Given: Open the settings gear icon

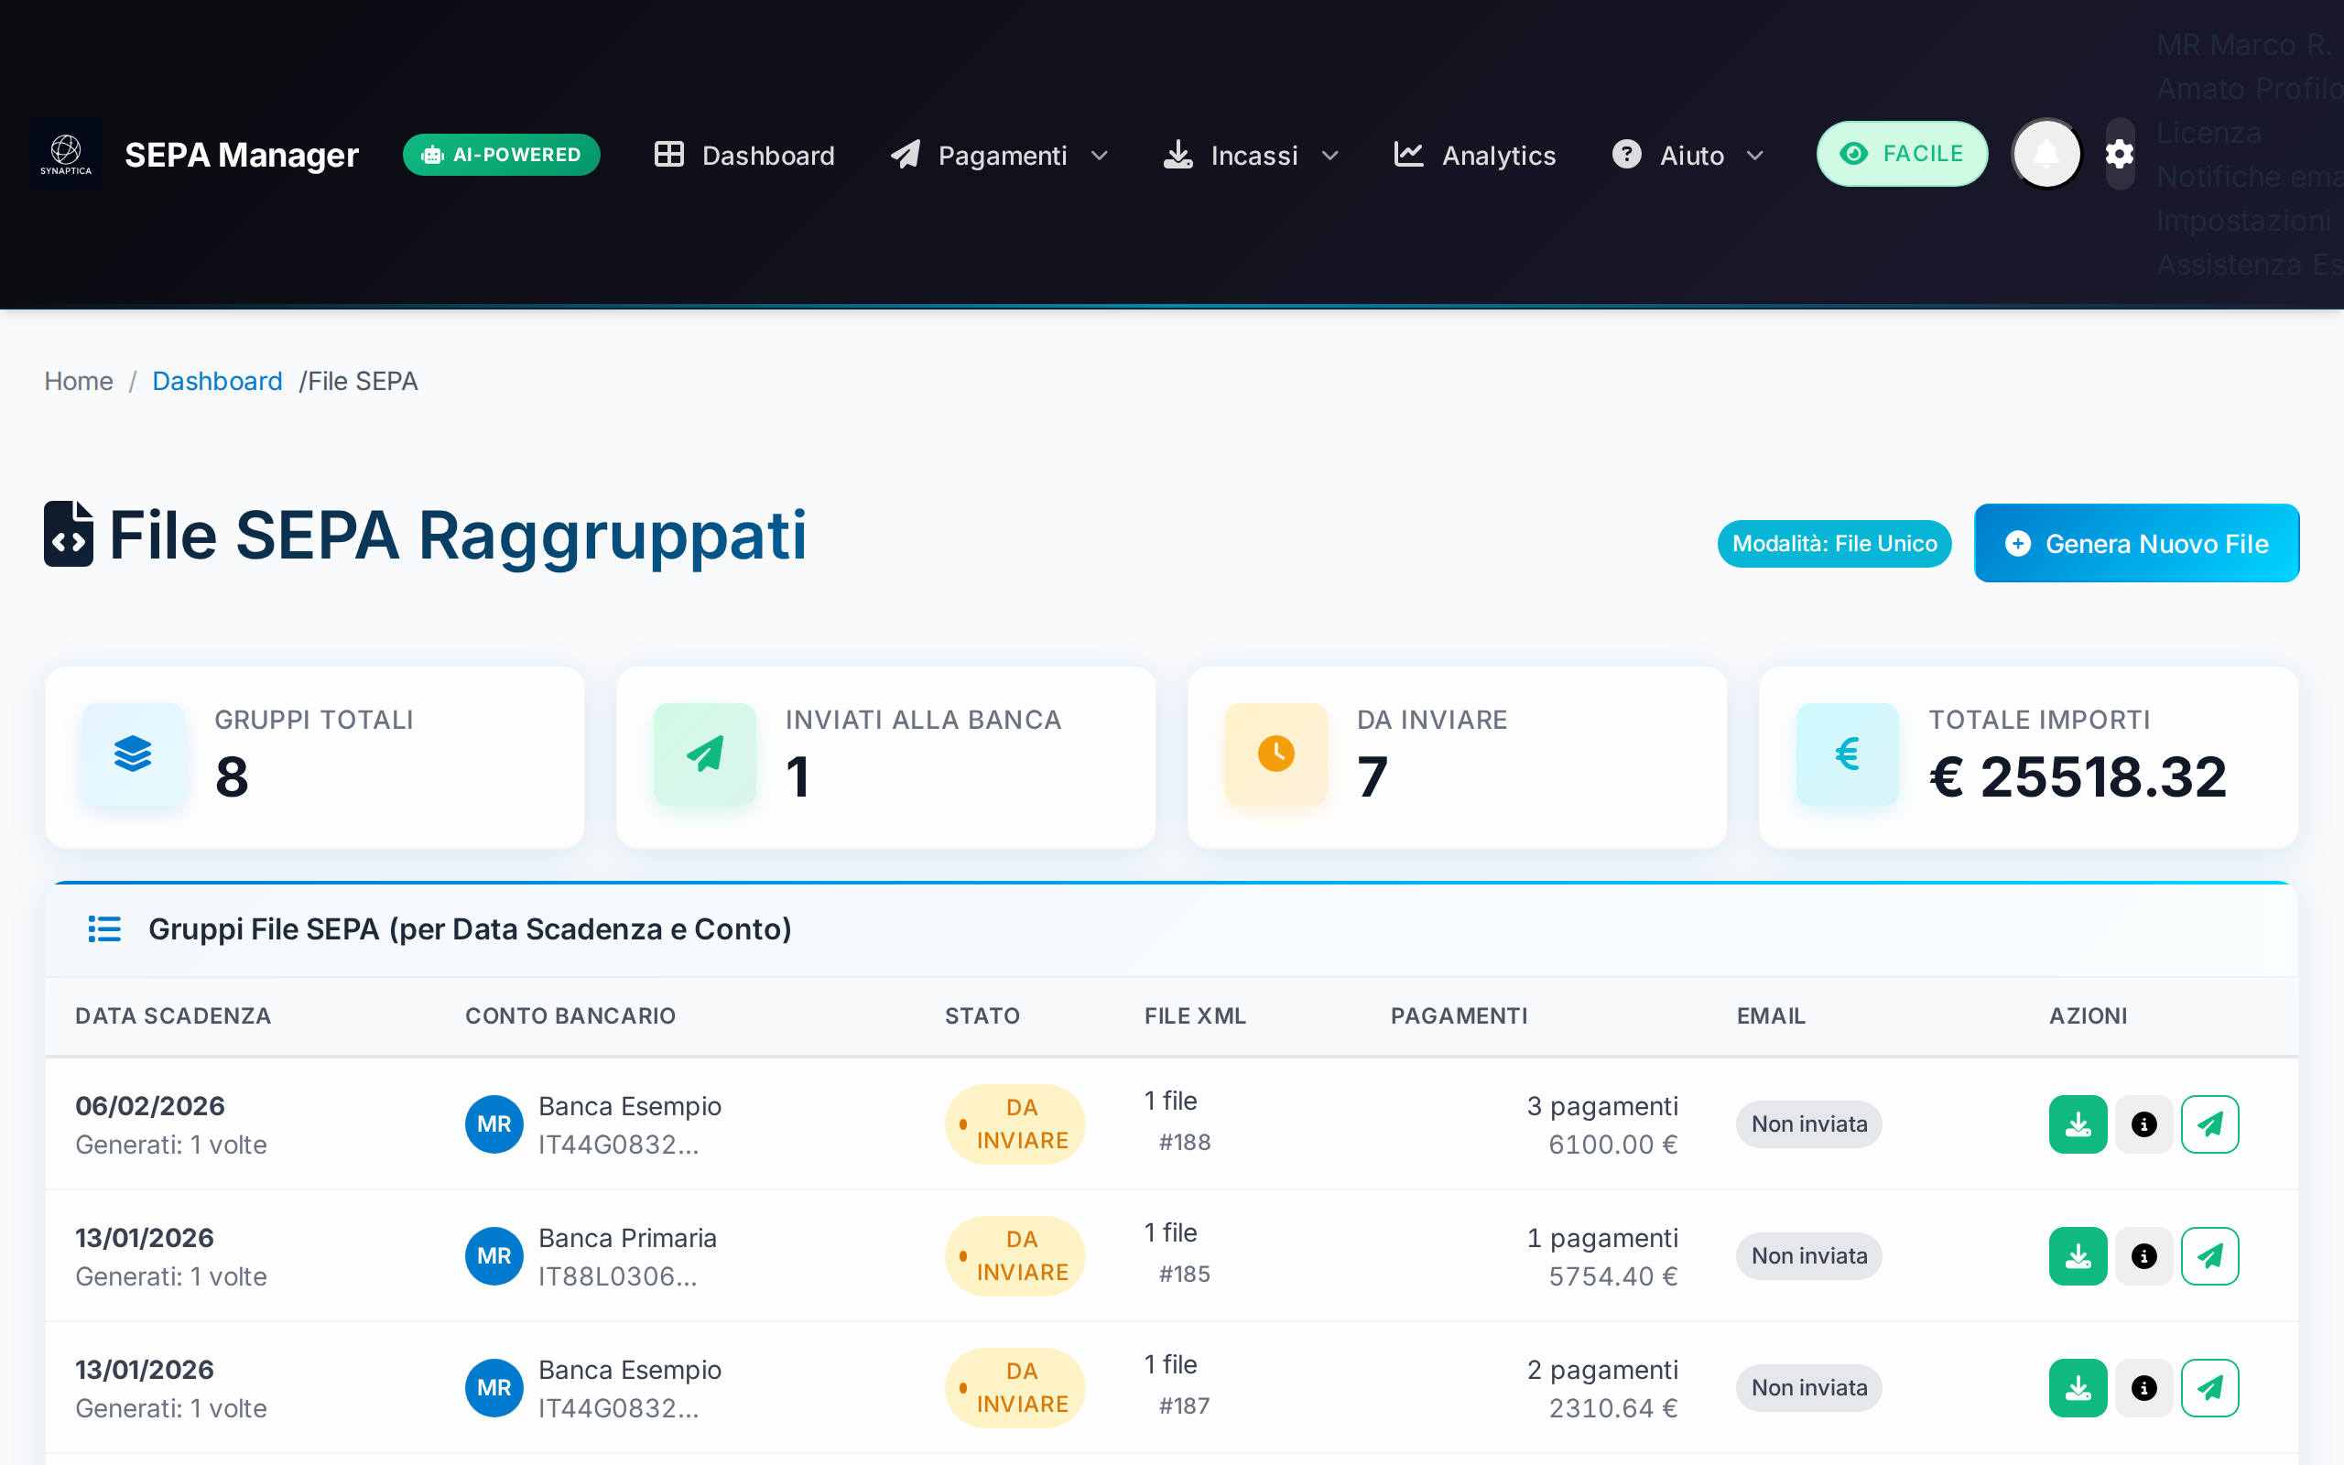Looking at the screenshot, I should click(2120, 154).
